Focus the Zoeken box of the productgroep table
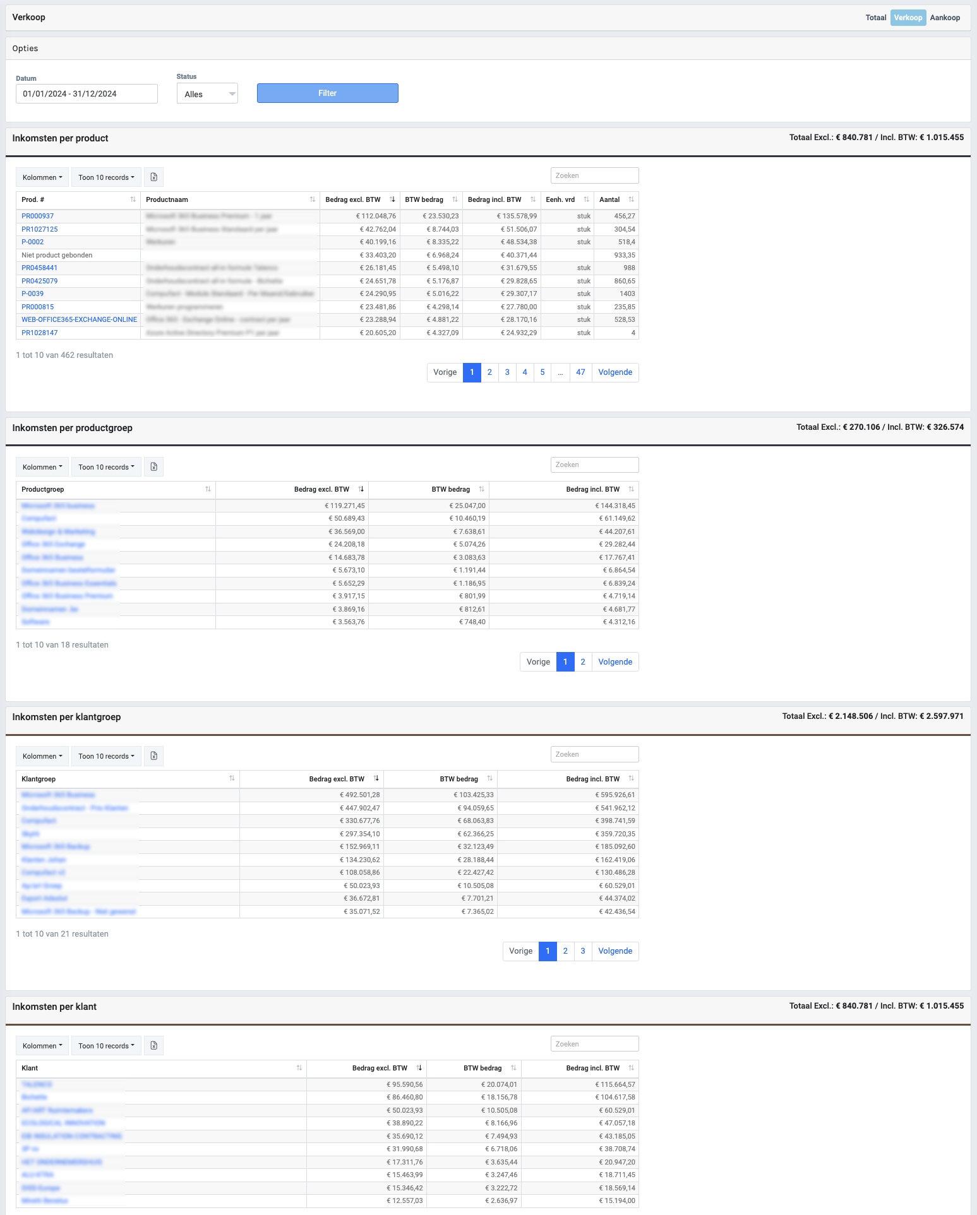This screenshot has height=1215, width=977. click(x=594, y=465)
